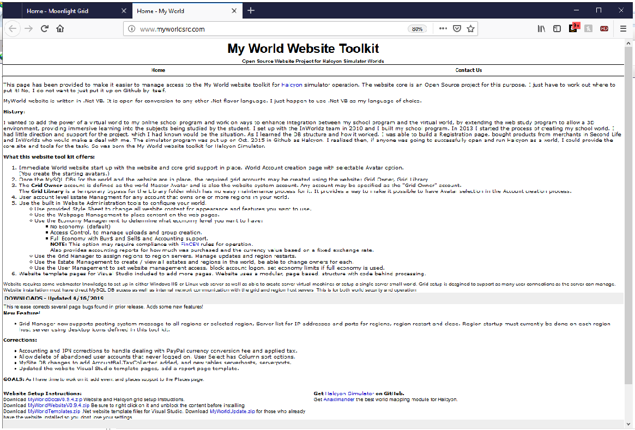
Task: Click the GOALS: label
Action: tap(14, 379)
